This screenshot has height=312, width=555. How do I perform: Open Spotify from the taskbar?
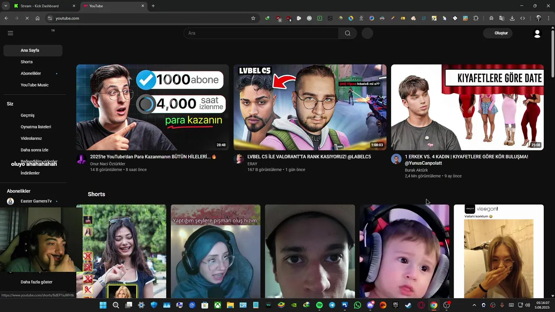pyautogui.click(x=319, y=305)
